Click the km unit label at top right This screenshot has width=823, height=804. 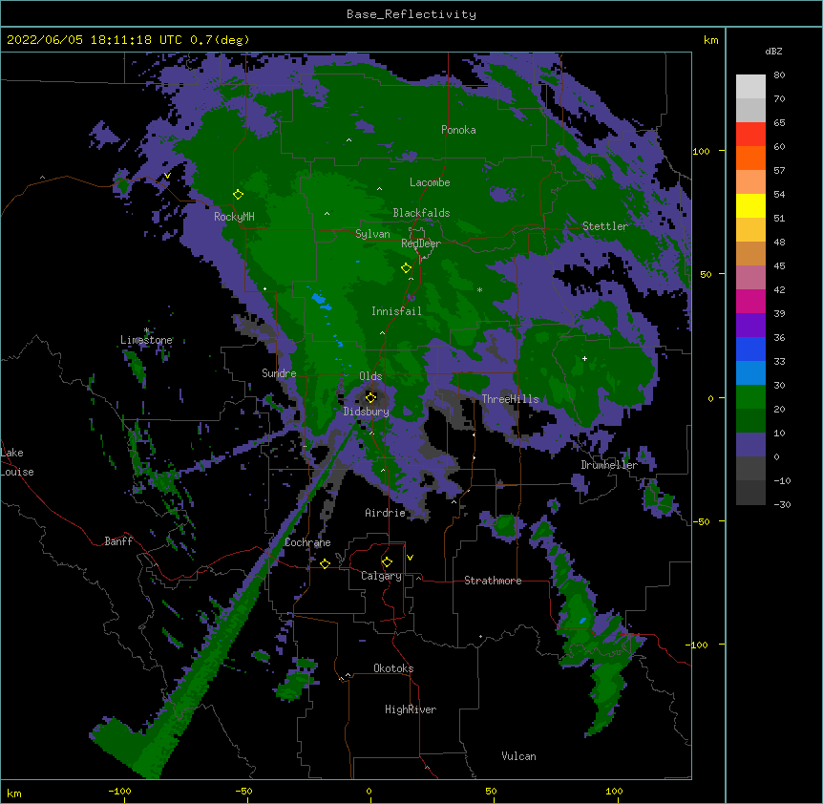(x=710, y=40)
